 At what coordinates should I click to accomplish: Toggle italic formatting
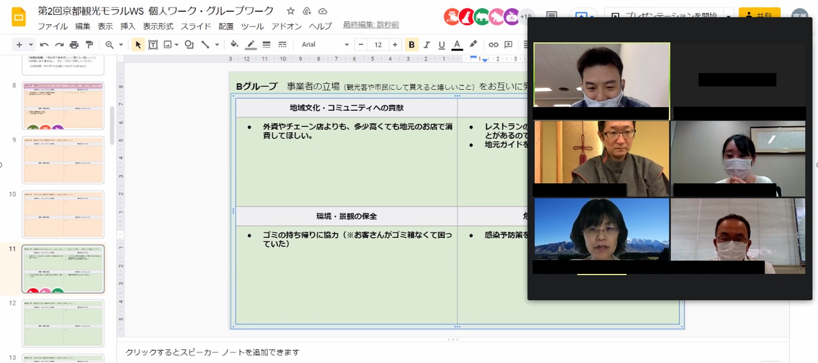(426, 45)
